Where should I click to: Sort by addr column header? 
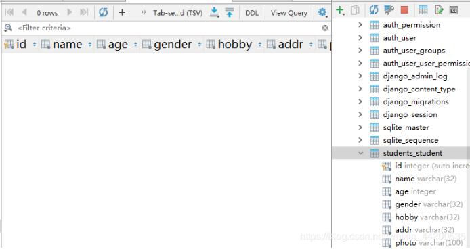click(x=290, y=45)
